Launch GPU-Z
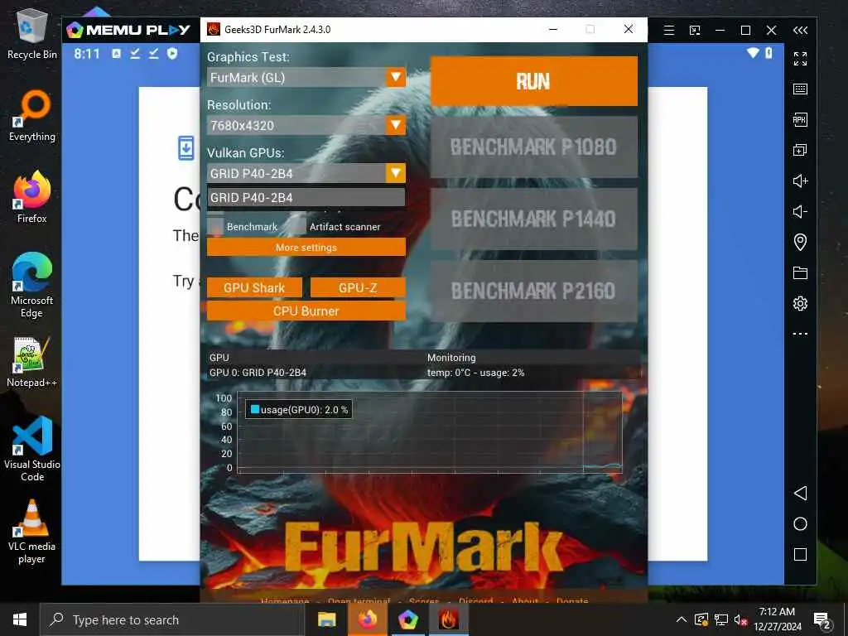The width and height of the screenshot is (848, 636). click(358, 287)
